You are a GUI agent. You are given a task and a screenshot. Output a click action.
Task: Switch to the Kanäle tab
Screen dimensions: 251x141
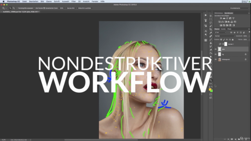coord(223,29)
